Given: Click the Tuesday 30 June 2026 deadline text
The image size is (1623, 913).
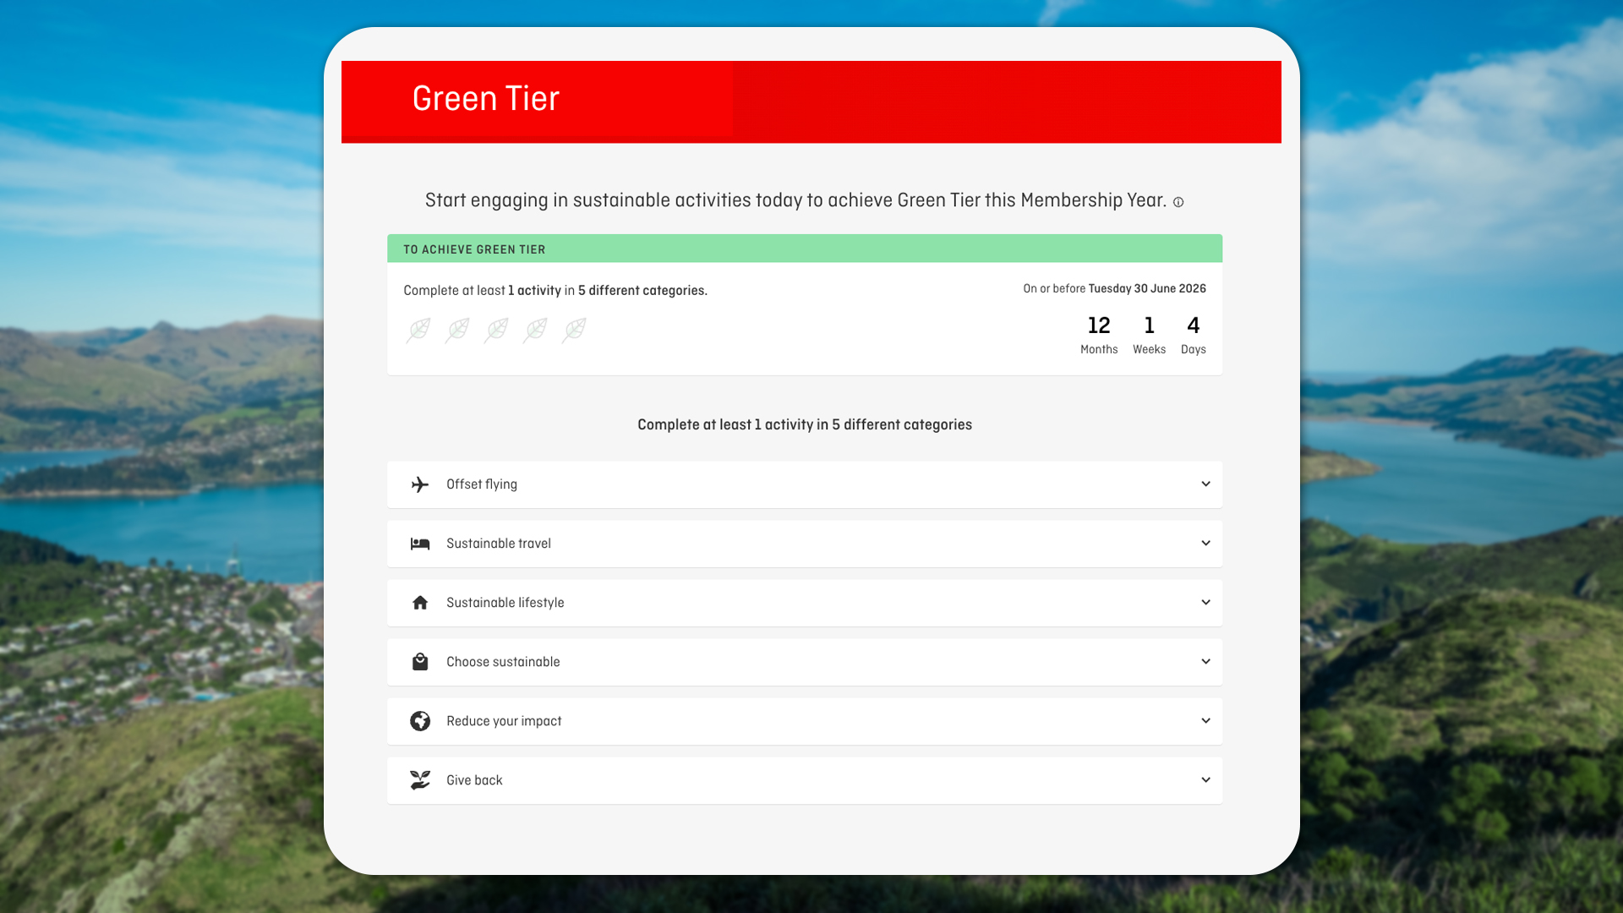Looking at the screenshot, I should (x=1147, y=288).
